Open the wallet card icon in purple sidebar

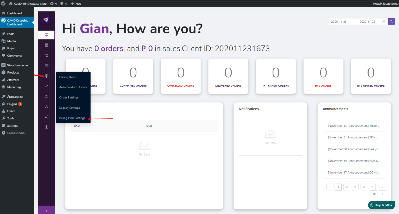(x=47, y=66)
